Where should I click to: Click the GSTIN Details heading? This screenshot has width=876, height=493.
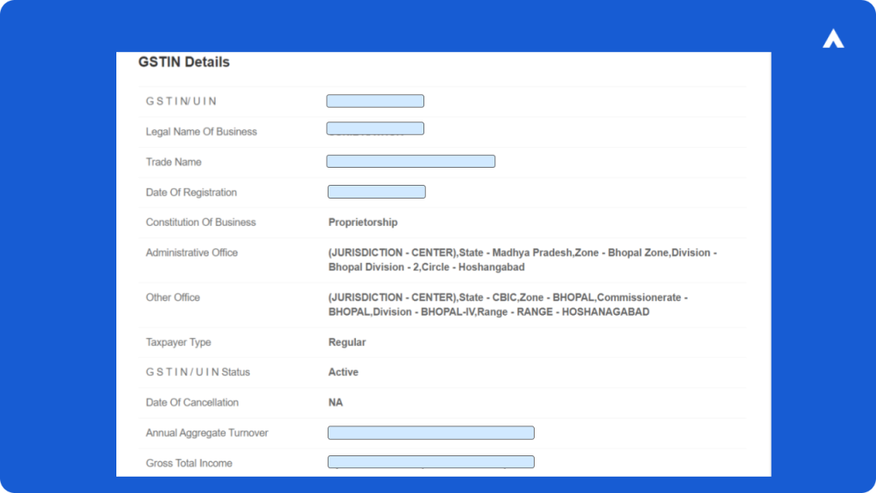pyautogui.click(x=184, y=62)
